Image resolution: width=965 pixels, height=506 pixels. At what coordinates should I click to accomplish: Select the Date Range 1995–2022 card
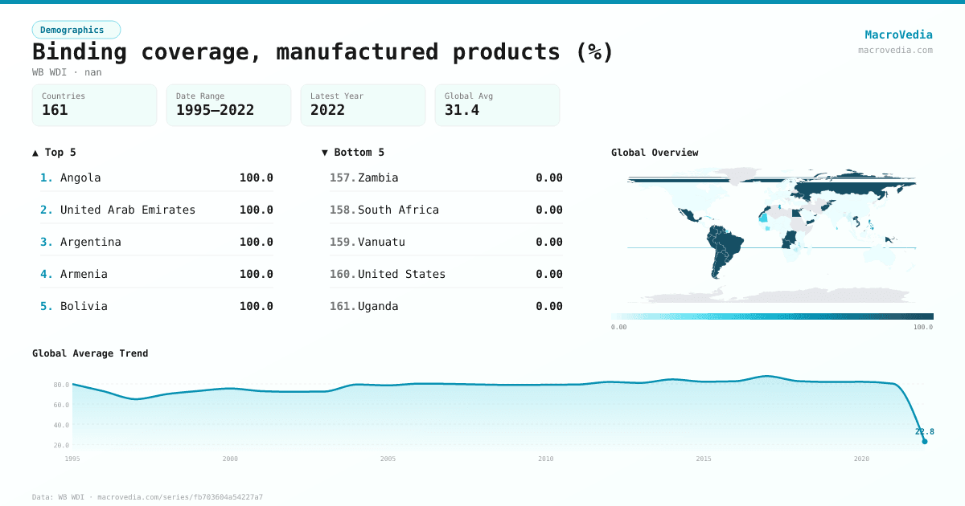(228, 104)
